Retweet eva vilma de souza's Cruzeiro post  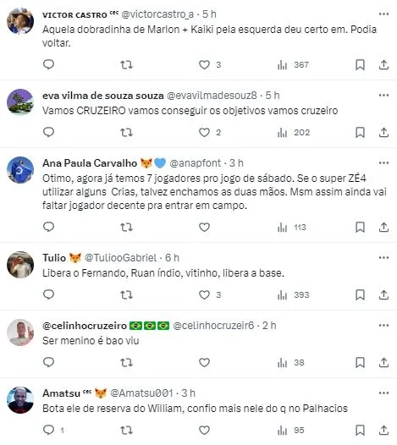coord(126,133)
